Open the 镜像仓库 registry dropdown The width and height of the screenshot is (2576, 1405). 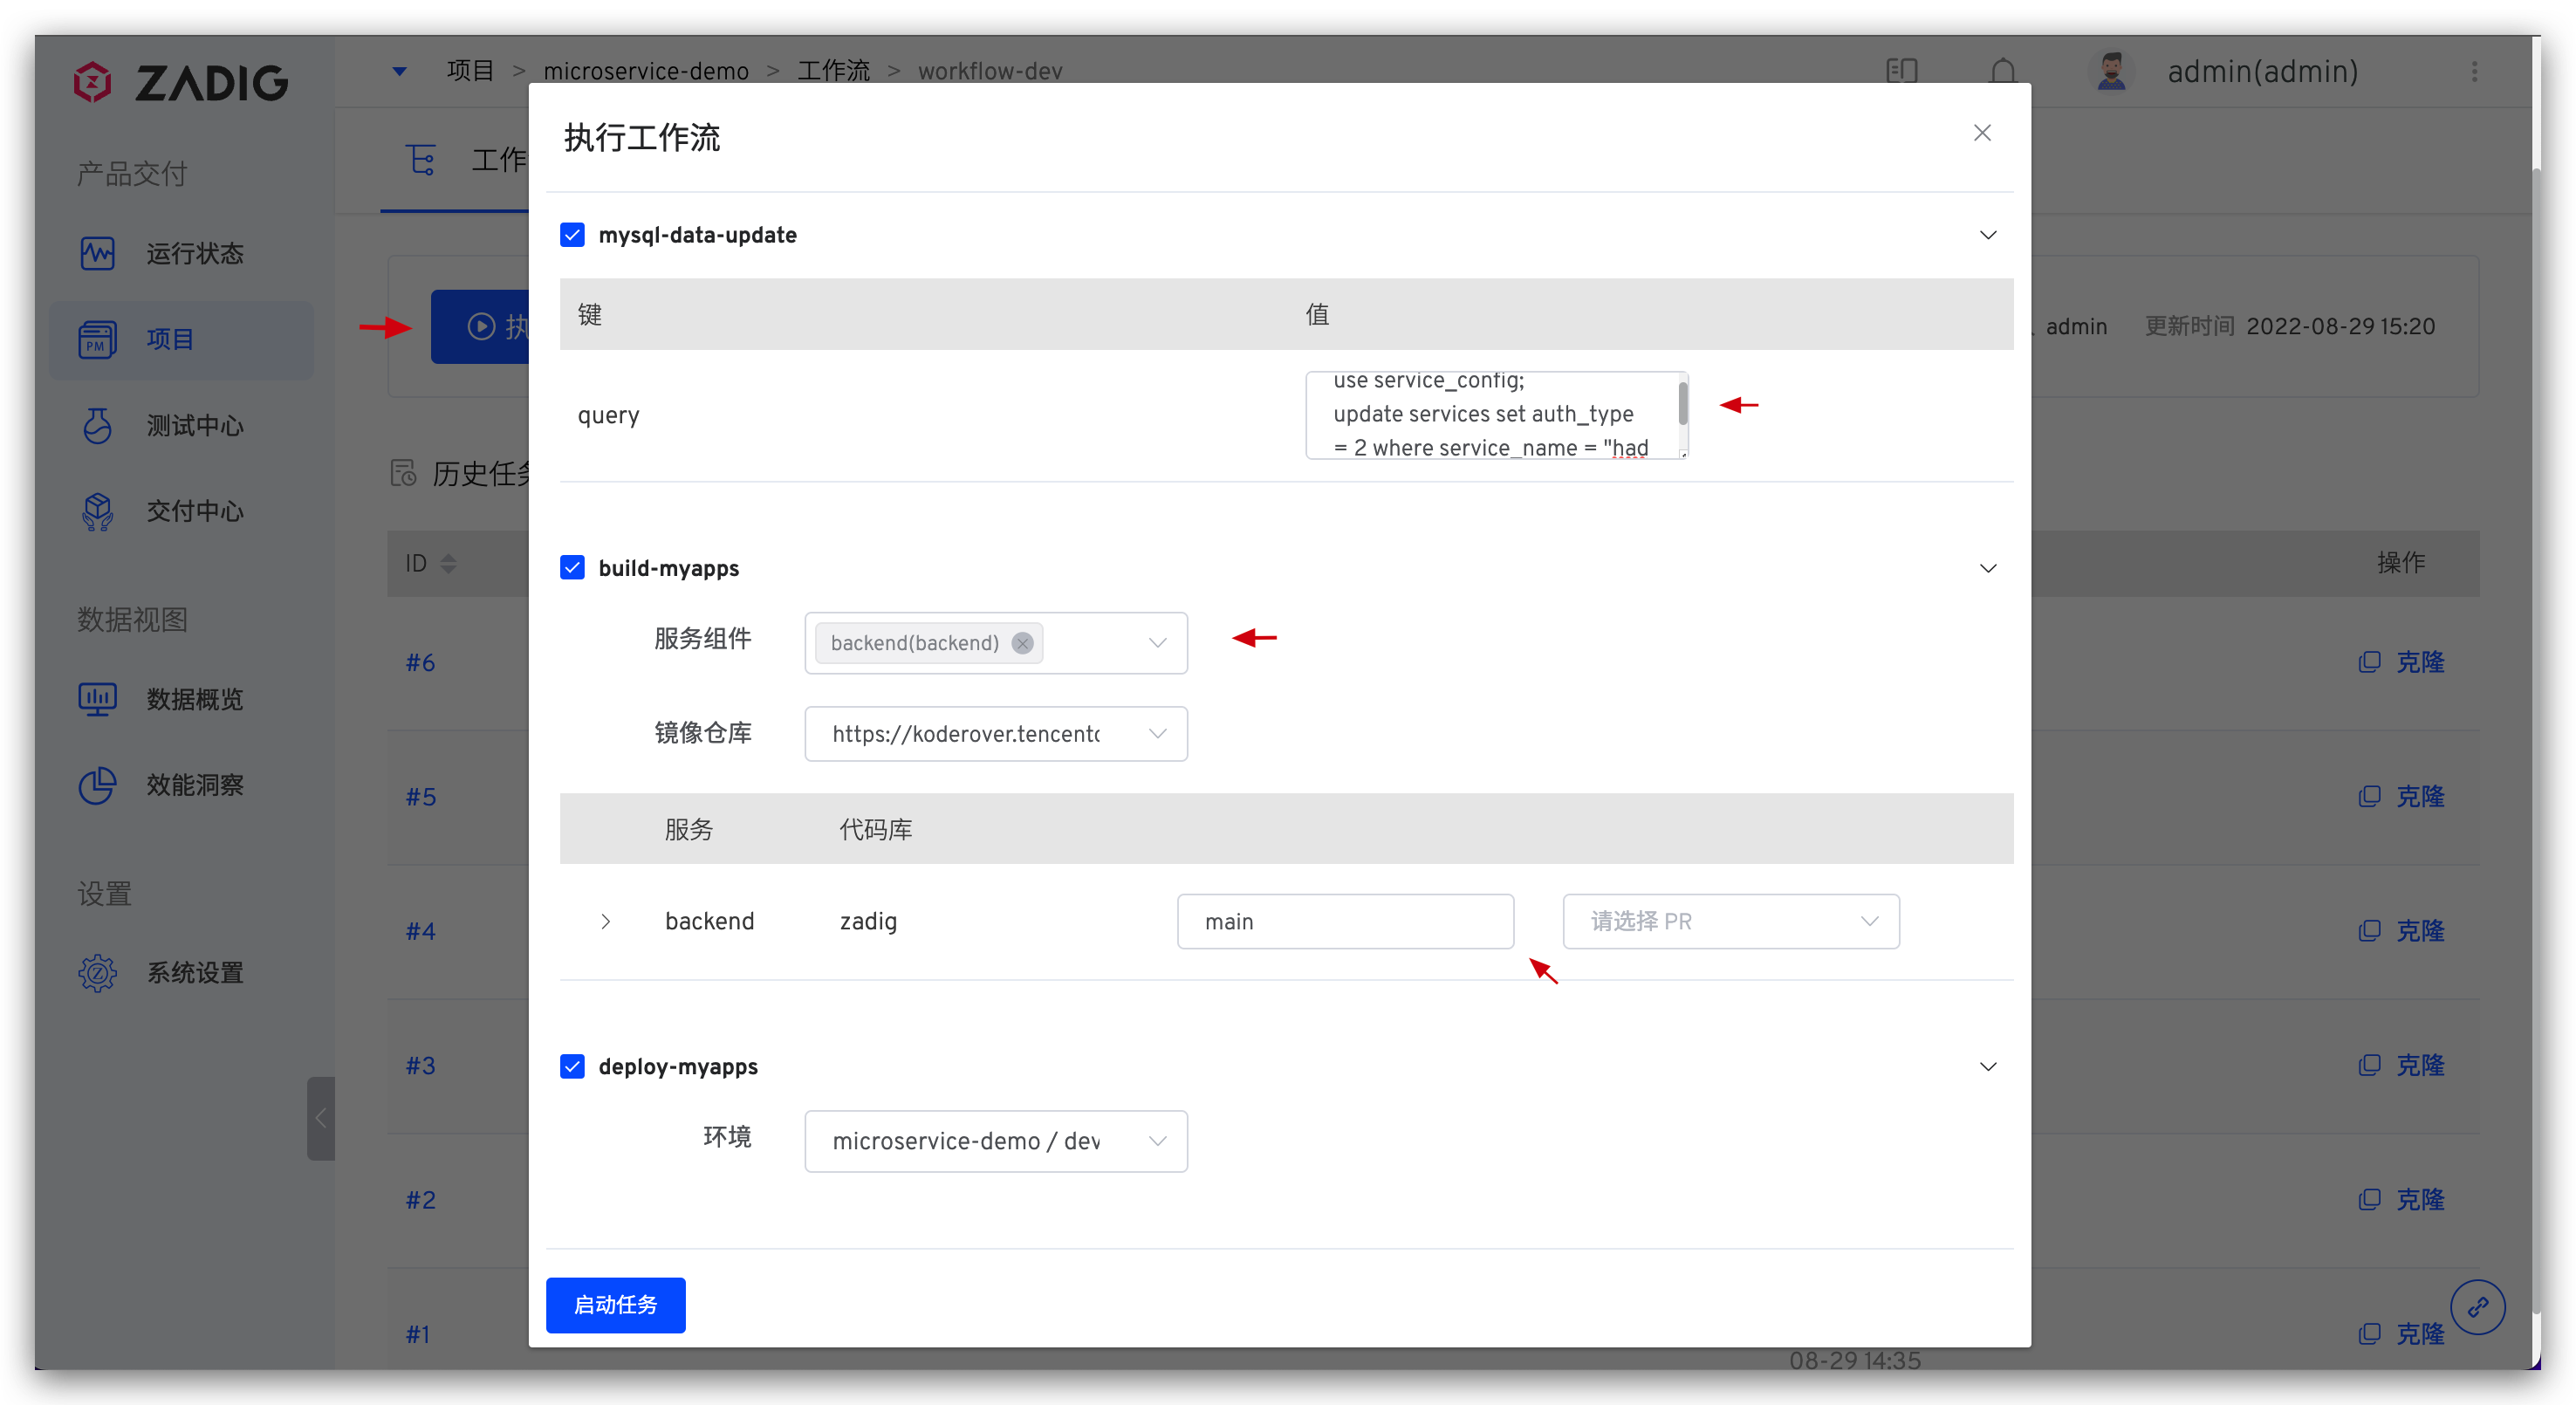[x=995, y=734]
